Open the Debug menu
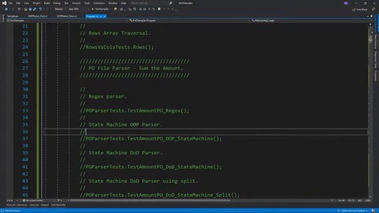 57,3
